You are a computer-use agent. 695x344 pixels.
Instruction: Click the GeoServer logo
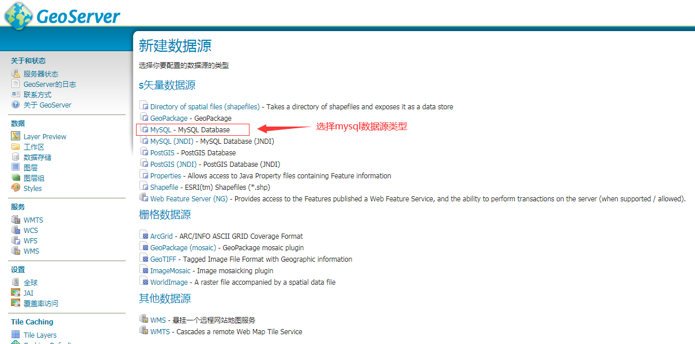[62, 16]
